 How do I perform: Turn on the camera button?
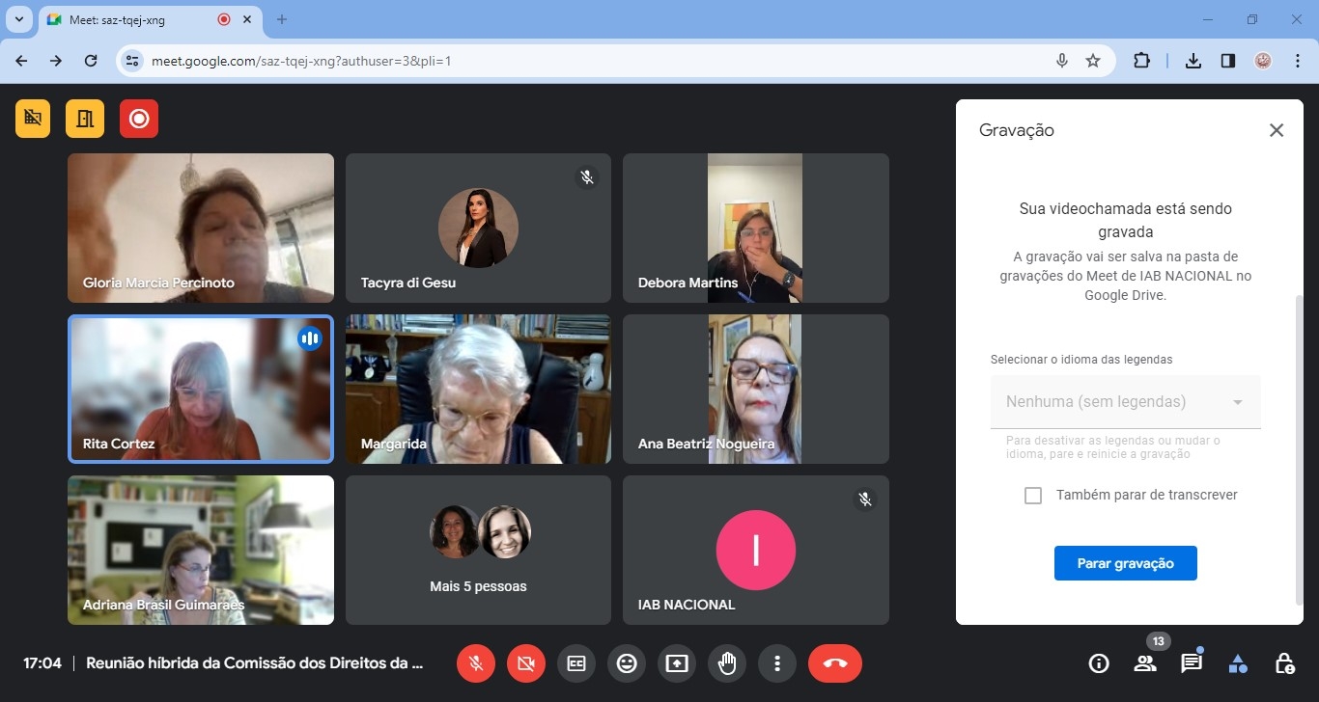pos(526,663)
